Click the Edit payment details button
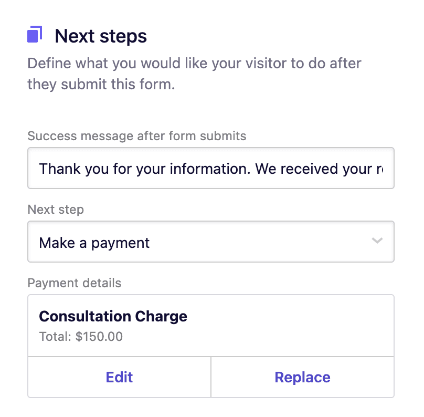The width and height of the screenshot is (424, 417). point(119,377)
